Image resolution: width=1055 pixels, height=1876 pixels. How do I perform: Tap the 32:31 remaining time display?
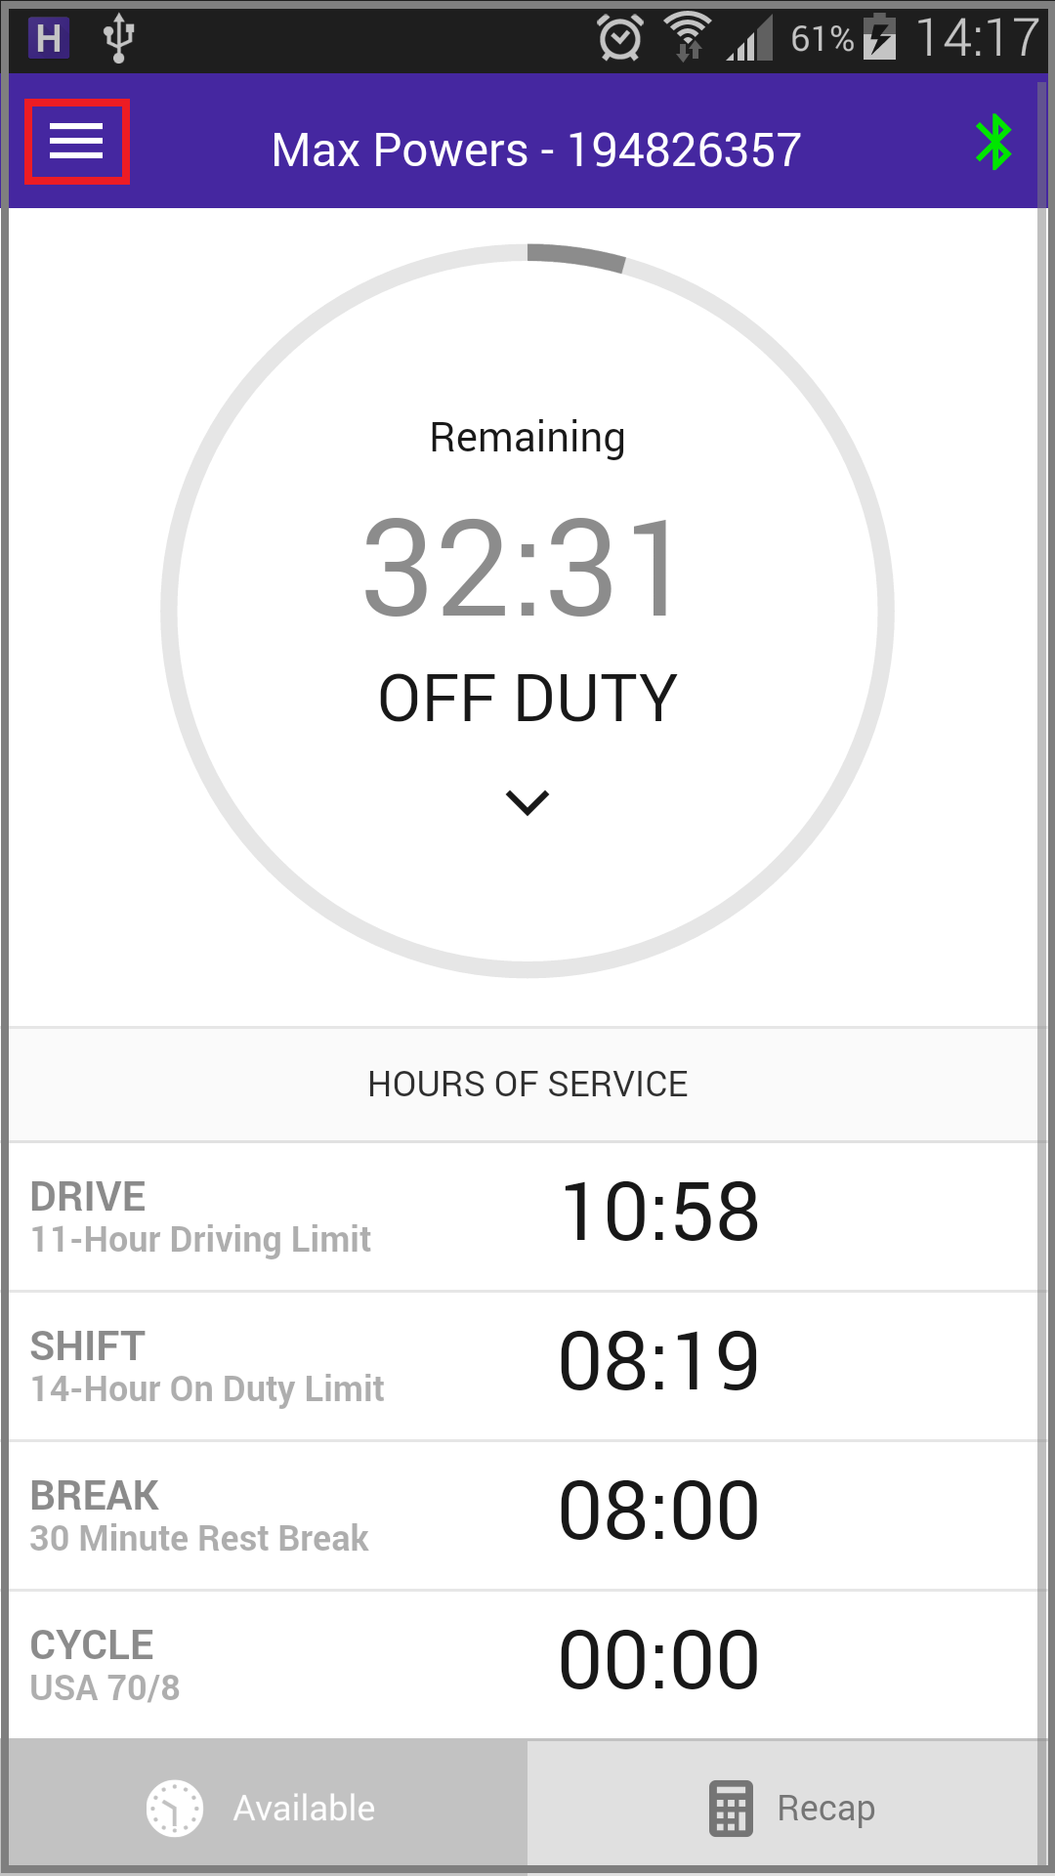521,569
